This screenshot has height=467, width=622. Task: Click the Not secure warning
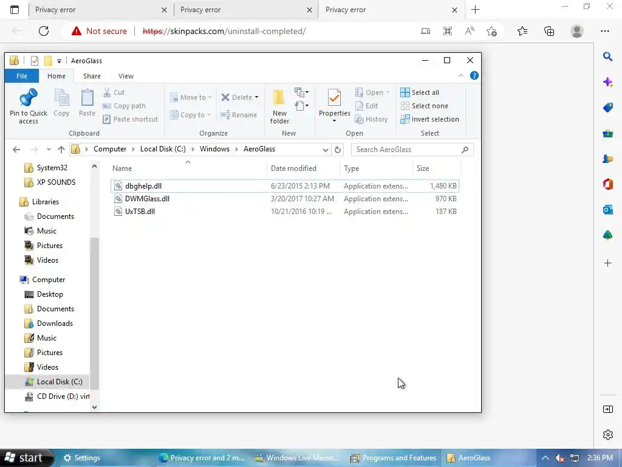pos(99,31)
